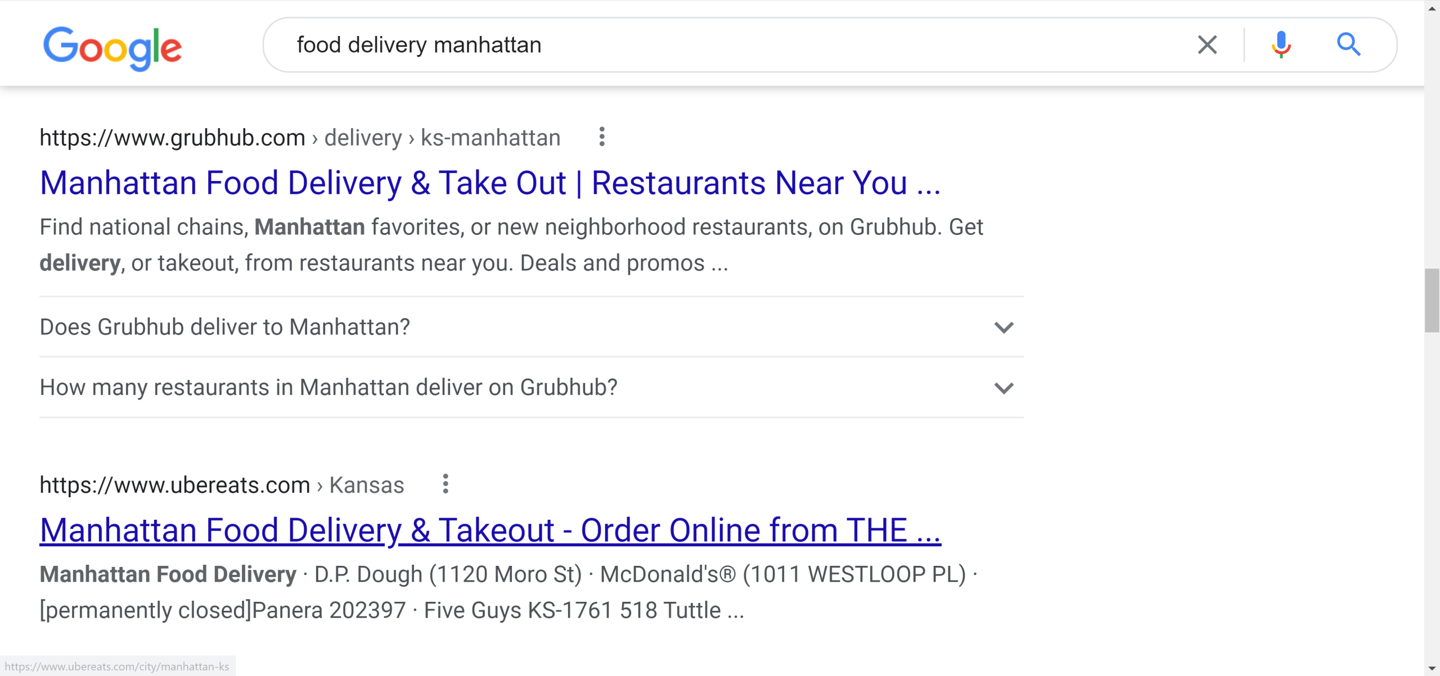This screenshot has height=676, width=1440.
Task: Collapse chevron next to first People Also Ask question
Action: [x=1005, y=326]
